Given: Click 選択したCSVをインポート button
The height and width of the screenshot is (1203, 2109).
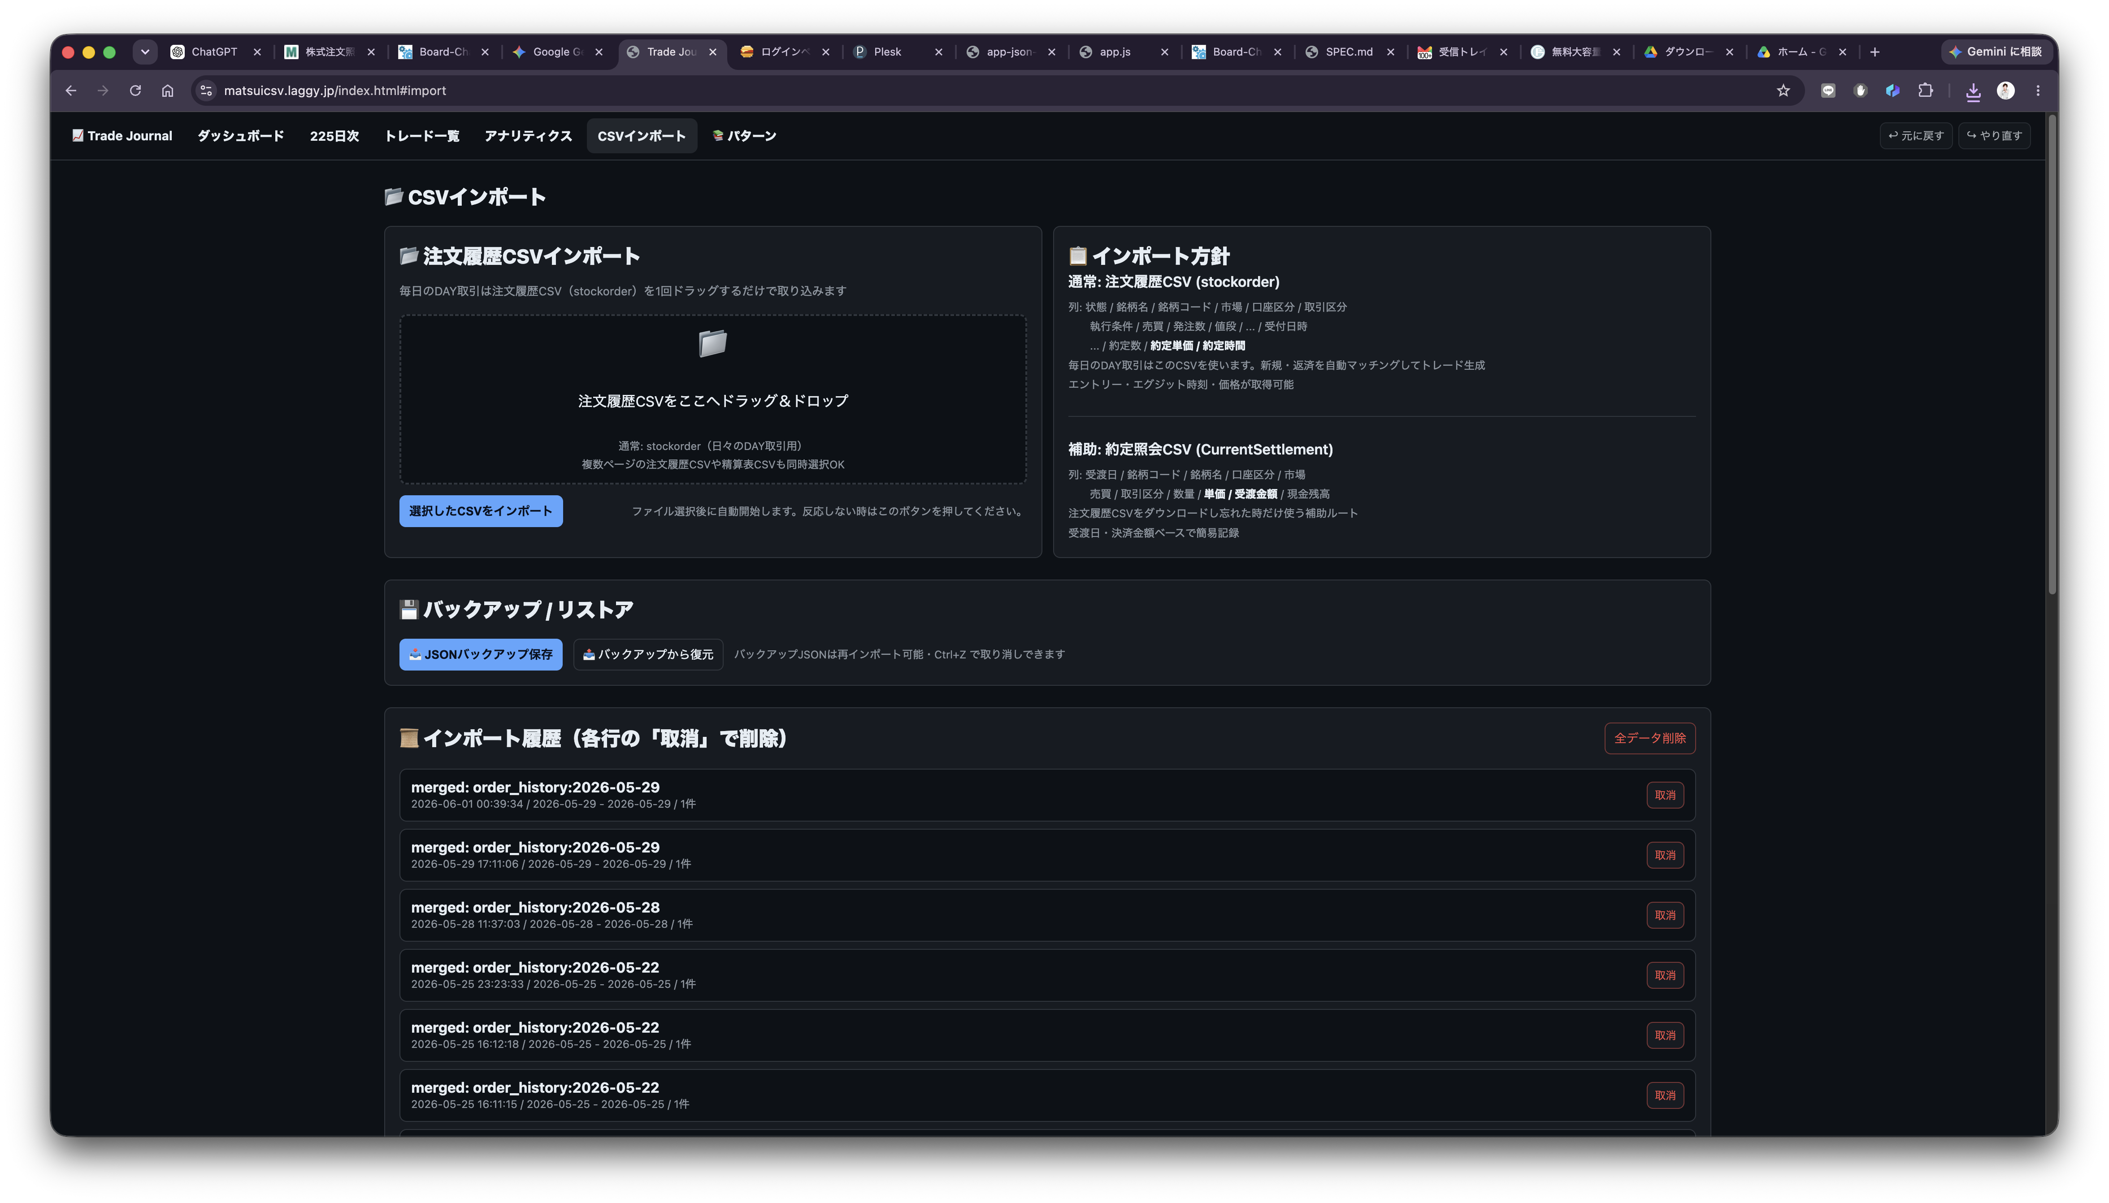Looking at the screenshot, I should click(x=480, y=511).
